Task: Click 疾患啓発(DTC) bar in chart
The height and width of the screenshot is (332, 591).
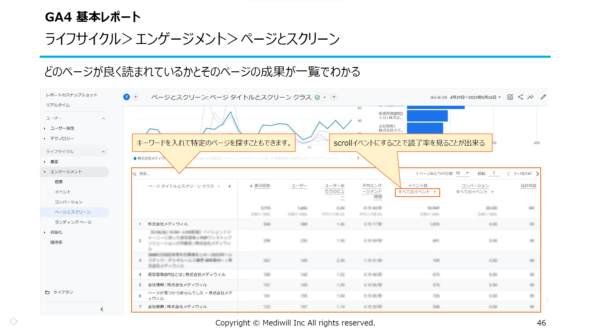Action: point(427,116)
